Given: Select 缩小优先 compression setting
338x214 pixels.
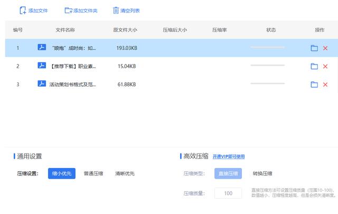Looking at the screenshot, I should pyautogui.click(x=62, y=173).
